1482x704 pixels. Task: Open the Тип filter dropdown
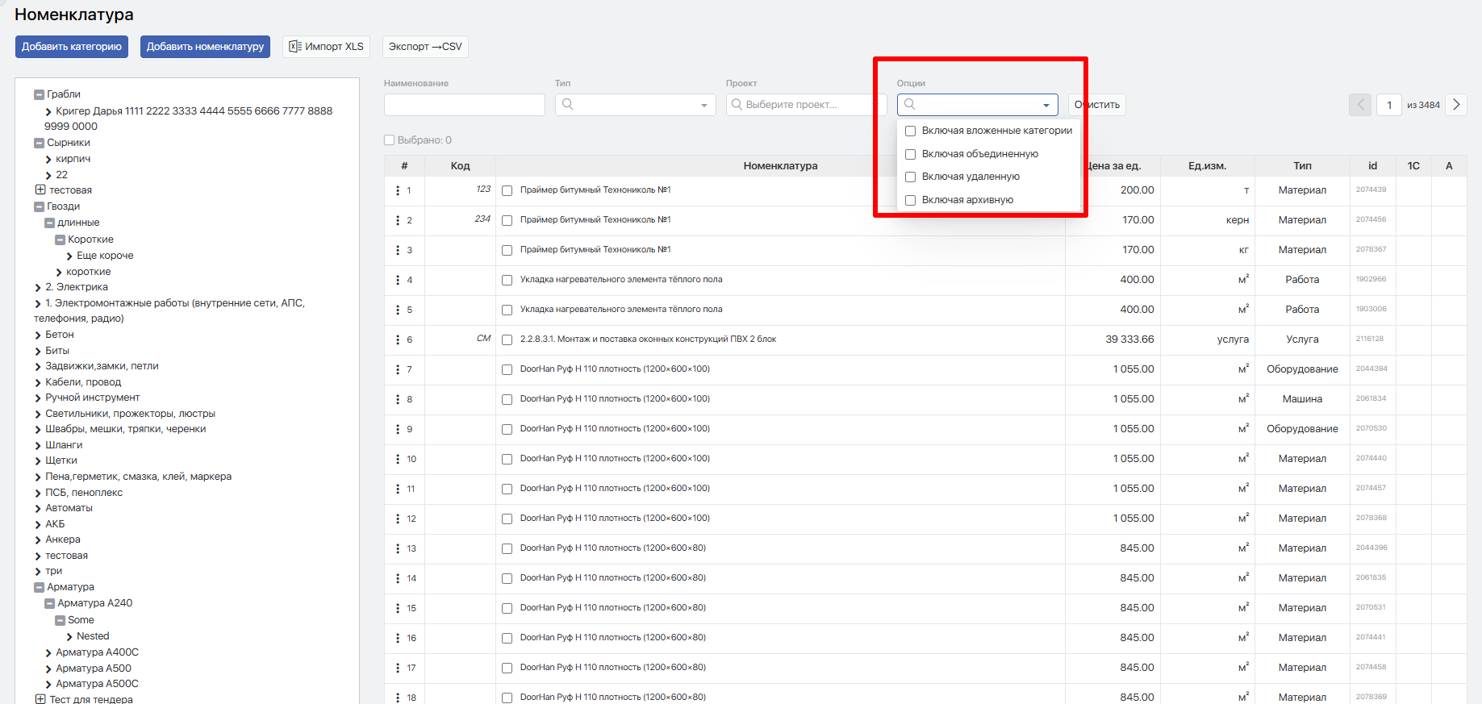(636, 105)
